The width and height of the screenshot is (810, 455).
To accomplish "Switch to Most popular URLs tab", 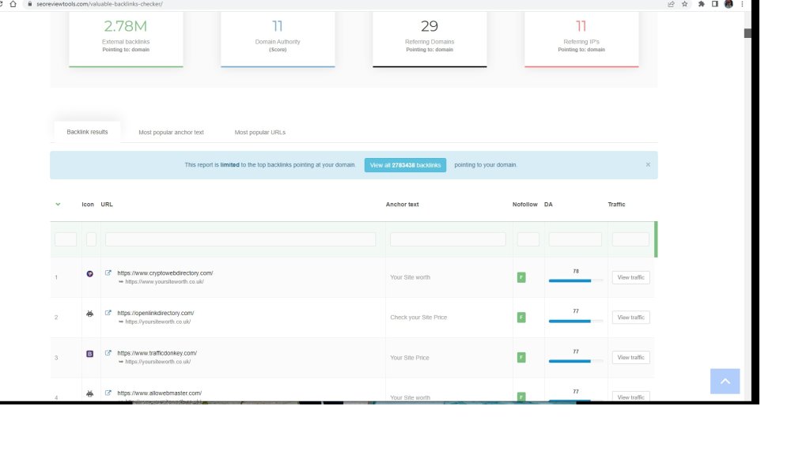I will [x=259, y=133].
